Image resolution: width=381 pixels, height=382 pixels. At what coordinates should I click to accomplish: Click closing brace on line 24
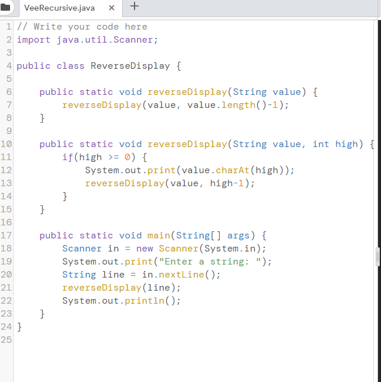(x=20, y=327)
